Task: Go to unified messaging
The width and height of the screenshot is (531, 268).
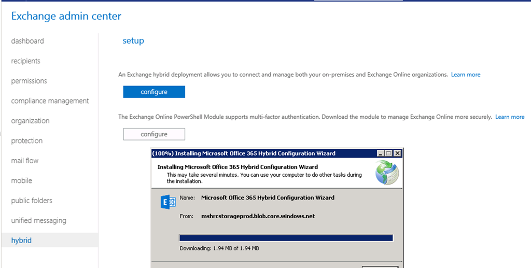Action: coord(38,221)
